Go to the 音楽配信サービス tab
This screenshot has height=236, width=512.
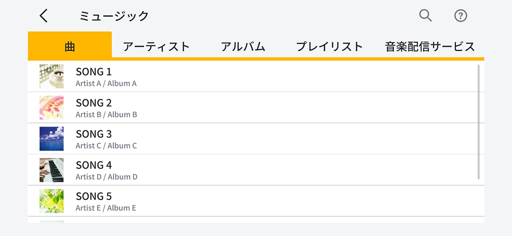[x=430, y=46]
